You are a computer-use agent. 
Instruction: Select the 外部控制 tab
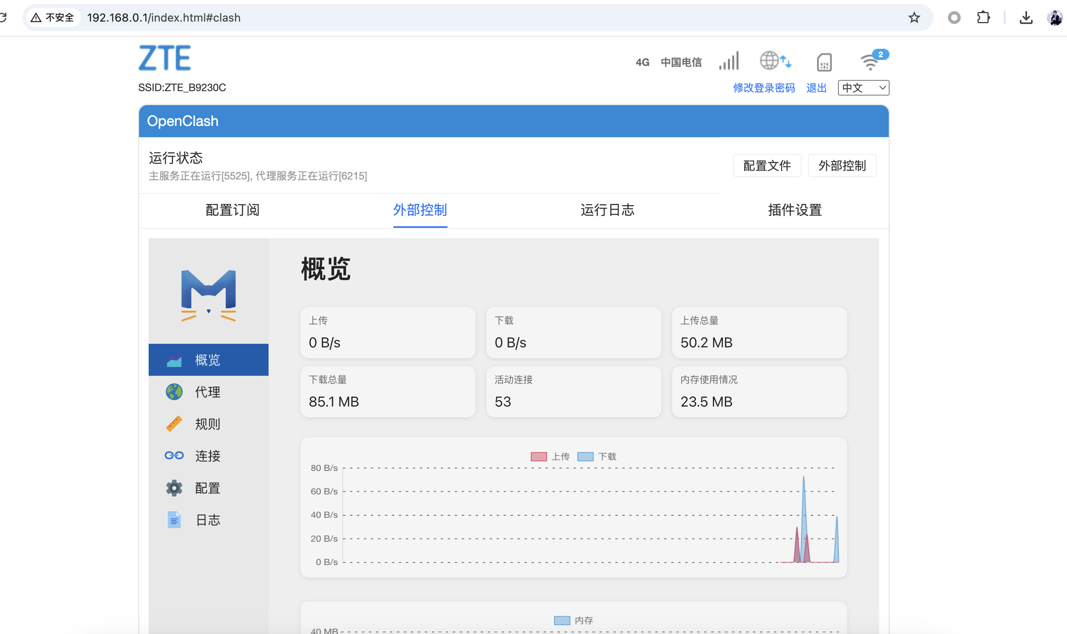420,210
